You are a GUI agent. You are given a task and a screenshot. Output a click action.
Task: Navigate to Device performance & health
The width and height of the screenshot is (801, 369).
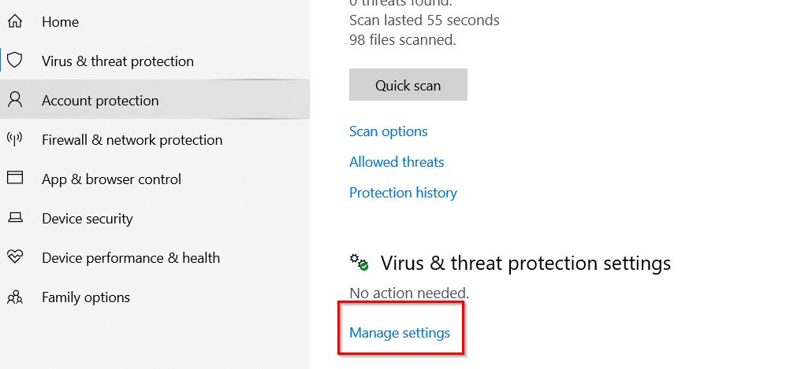(x=131, y=258)
